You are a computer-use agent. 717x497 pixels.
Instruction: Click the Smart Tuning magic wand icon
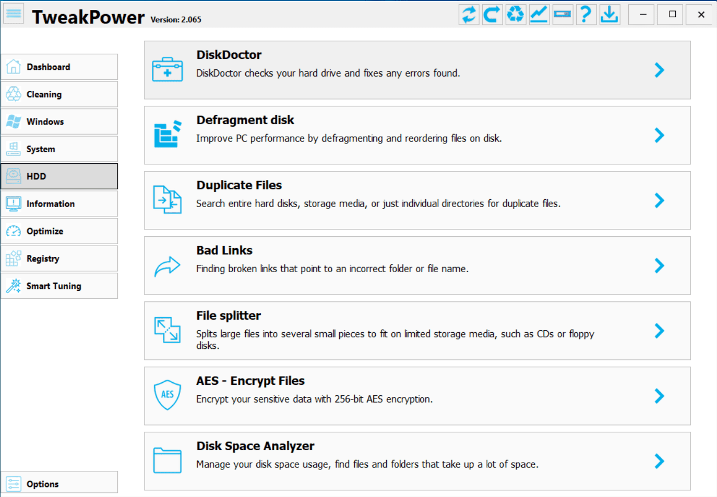[x=14, y=286]
